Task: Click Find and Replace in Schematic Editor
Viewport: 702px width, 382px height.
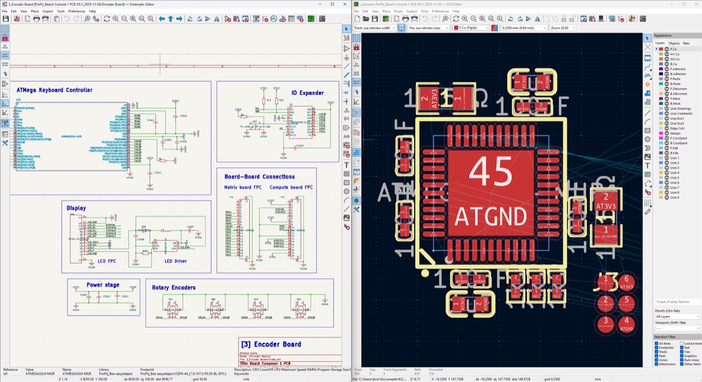Action: tap(96, 19)
